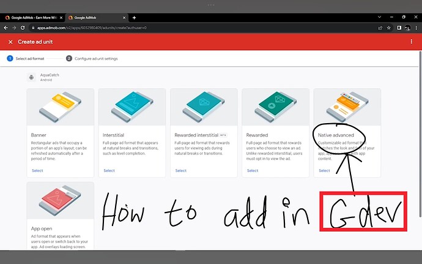The width and height of the screenshot is (422, 264).
Task: Select the Banner ad format
Action: point(37,171)
